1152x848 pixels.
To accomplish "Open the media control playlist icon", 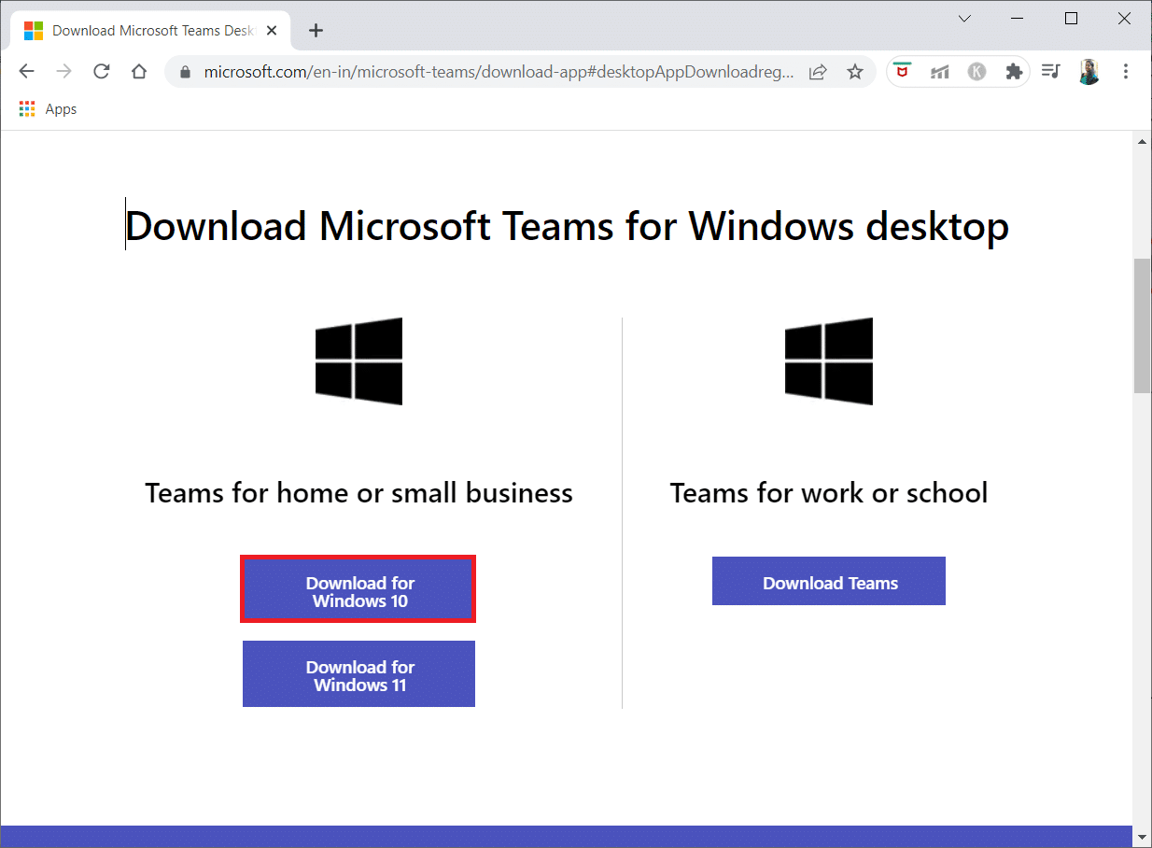I will pos(1051,72).
